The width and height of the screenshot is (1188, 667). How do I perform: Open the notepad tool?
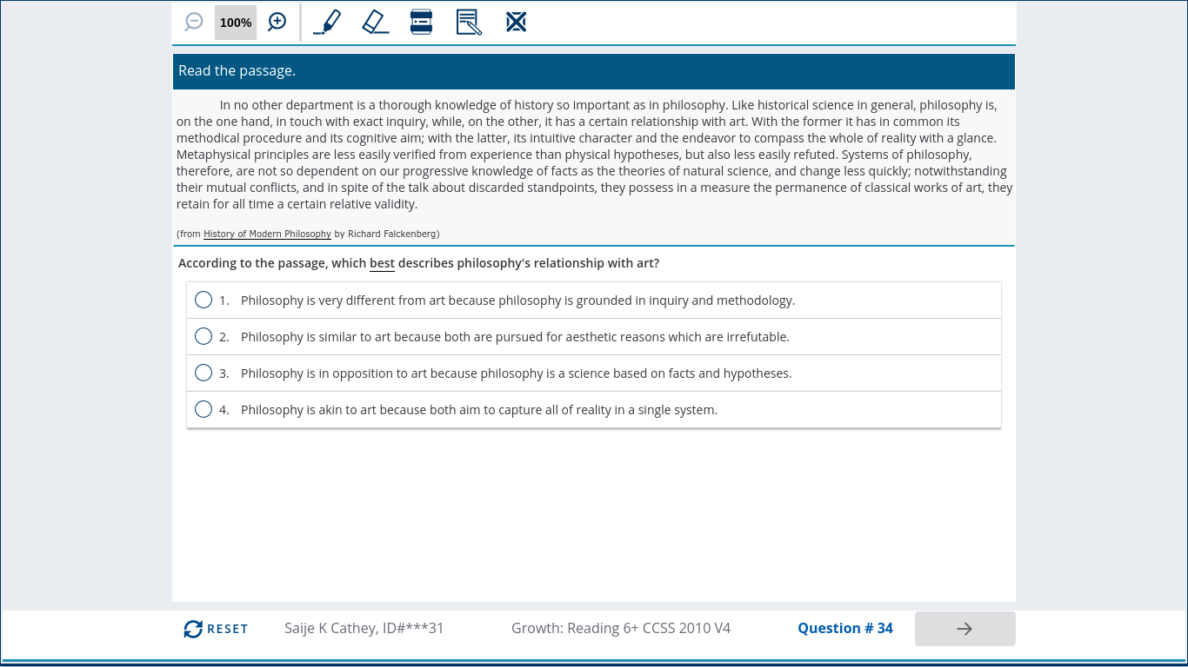click(469, 22)
